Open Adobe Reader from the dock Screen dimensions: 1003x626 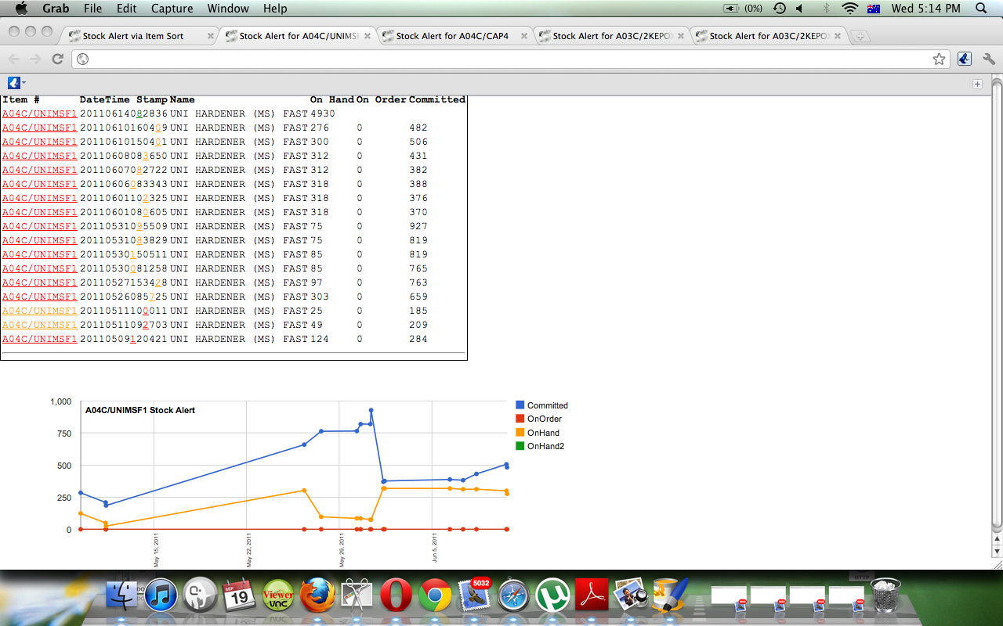click(592, 595)
